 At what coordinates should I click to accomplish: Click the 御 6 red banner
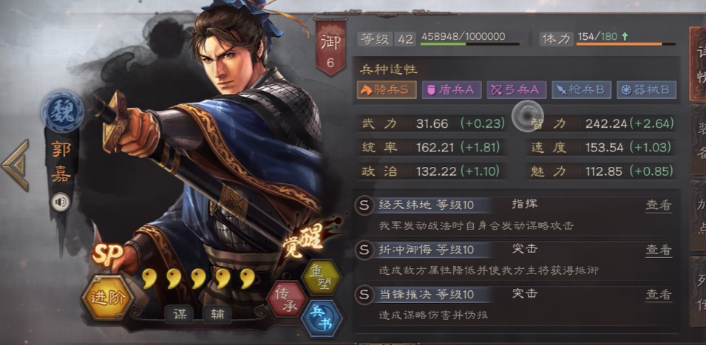click(x=330, y=47)
